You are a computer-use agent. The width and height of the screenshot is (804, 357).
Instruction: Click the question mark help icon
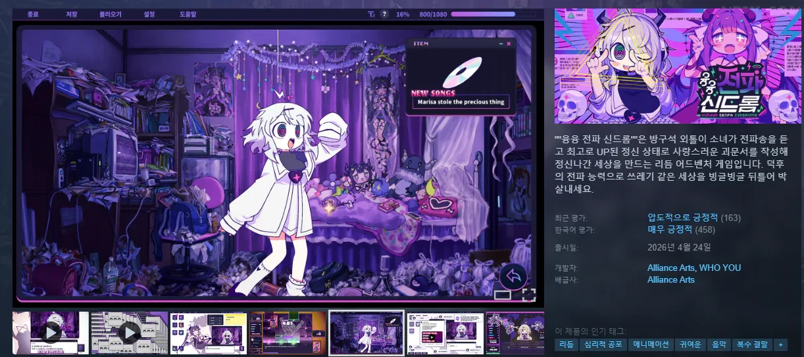[x=384, y=14]
